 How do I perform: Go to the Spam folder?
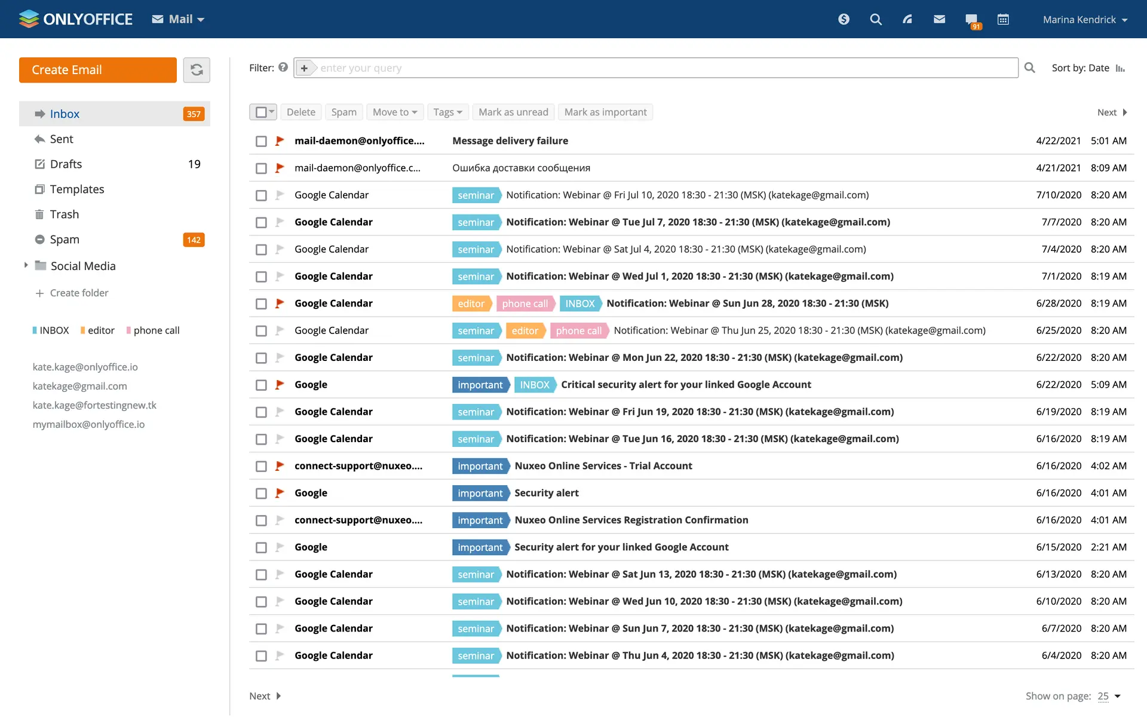coord(65,240)
